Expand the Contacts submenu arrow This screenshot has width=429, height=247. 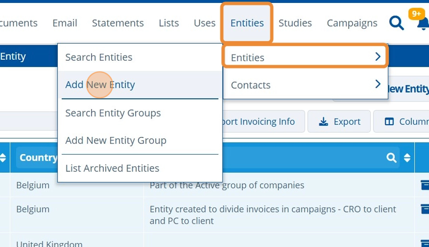point(378,84)
